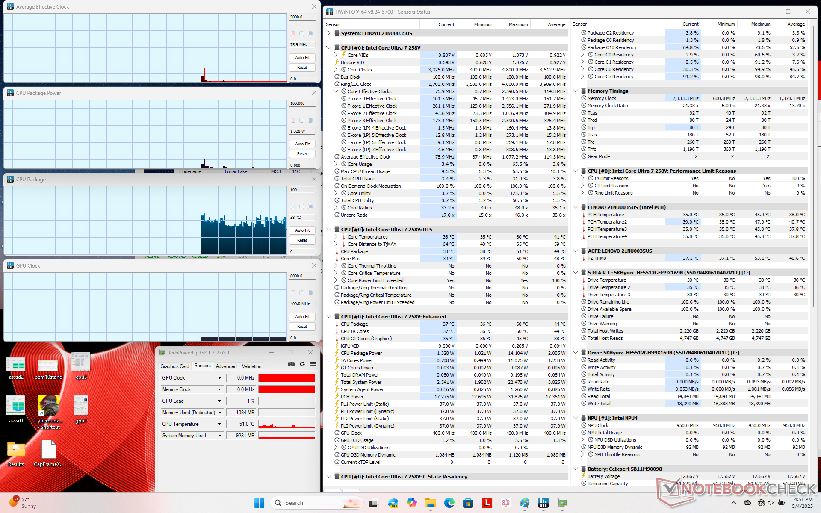Viewport: 821px width, 513px height.
Task: Open the CapFrameX desktop file
Action: pos(49,454)
